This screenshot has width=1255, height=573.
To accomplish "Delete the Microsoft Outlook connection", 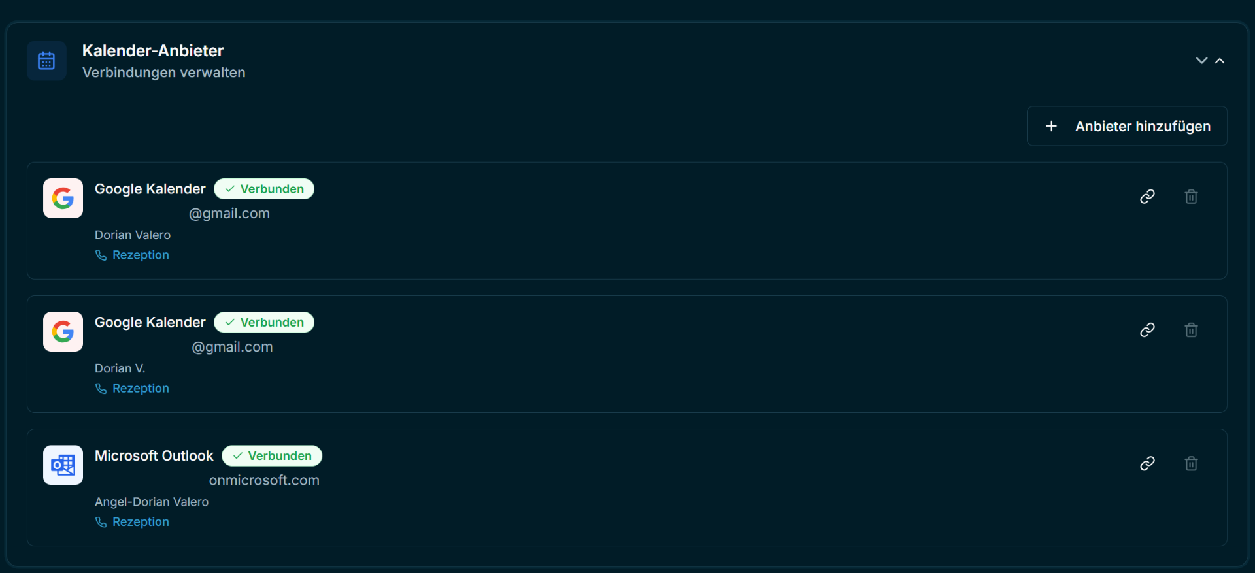I will (1191, 463).
